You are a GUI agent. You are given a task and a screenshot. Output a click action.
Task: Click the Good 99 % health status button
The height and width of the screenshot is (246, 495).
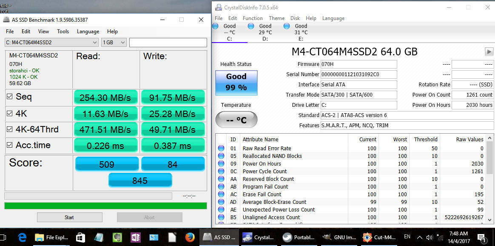[x=236, y=83]
